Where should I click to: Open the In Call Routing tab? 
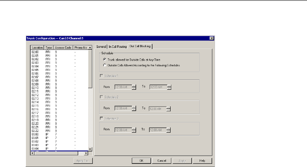(118, 46)
